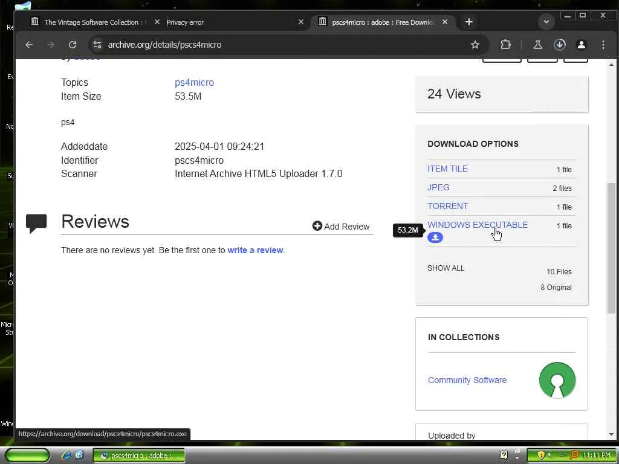619x464 pixels.
Task: Download the WINDOWS EXECUTABLE file
Action: coord(478,225)
